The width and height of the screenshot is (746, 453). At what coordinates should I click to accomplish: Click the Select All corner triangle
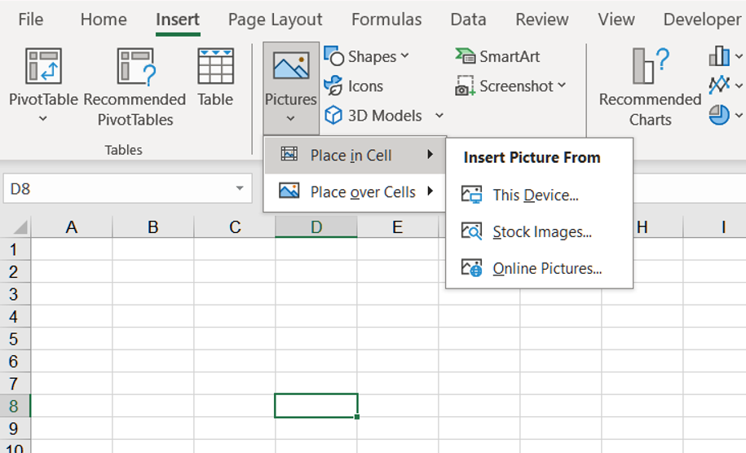coord(20,228)
